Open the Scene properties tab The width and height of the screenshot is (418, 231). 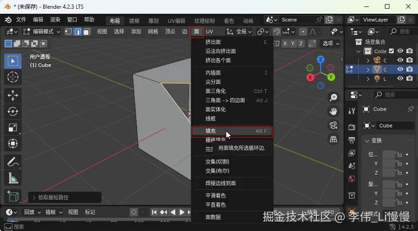[352, 165]
